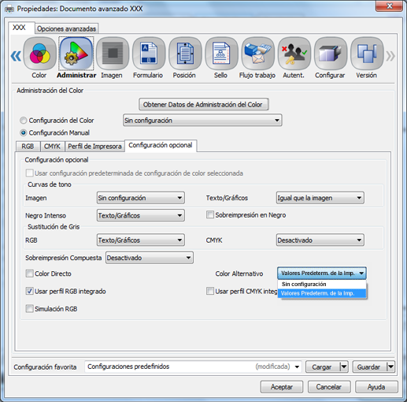The width and height of the screenshot is (407, 402).
Task: Select Configuración del Color radio button
Action: tap(24, 121)
